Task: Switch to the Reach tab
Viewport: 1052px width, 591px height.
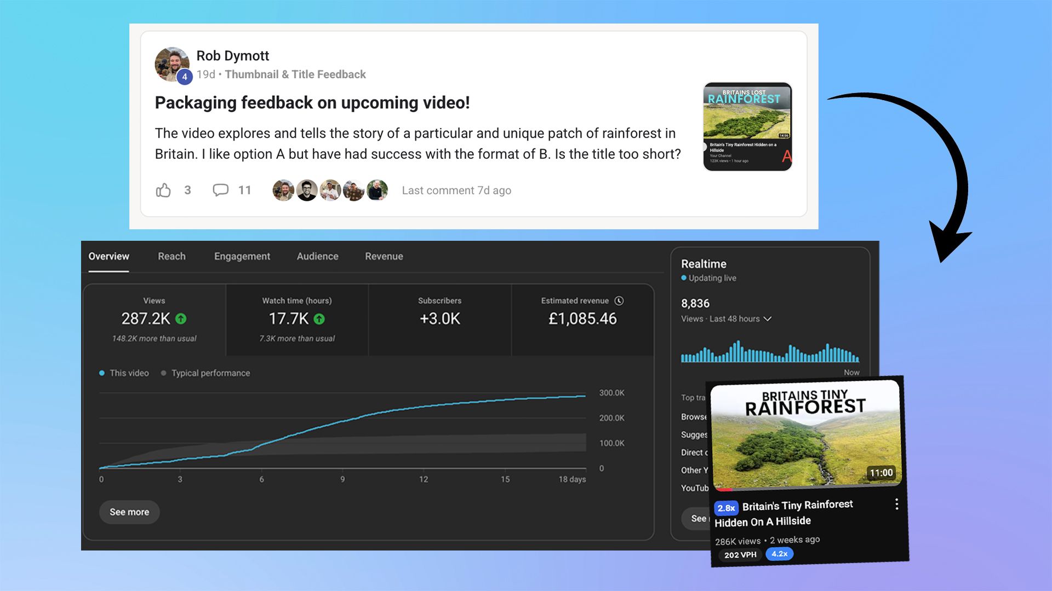Action: pyautogui.click(x=172, y=256)
